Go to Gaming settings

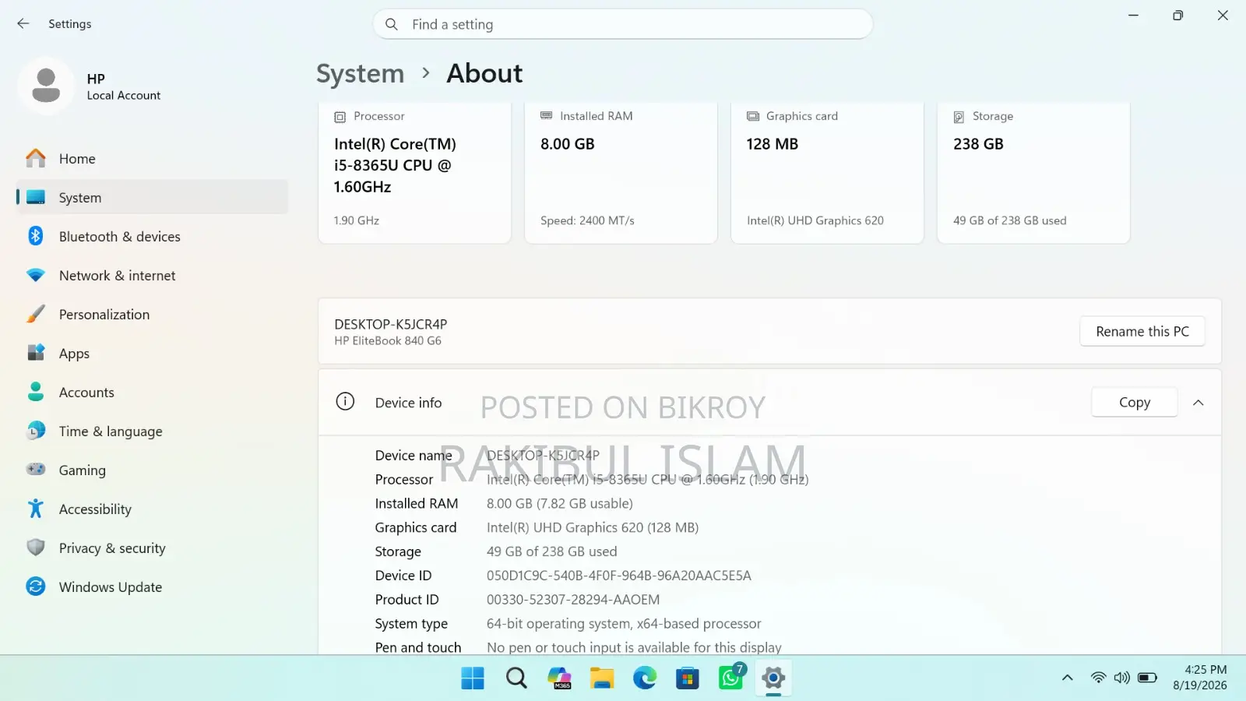(152, 470)
